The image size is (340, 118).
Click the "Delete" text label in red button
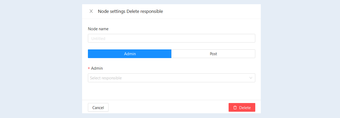pyautogui.click(x=245, y=107)
